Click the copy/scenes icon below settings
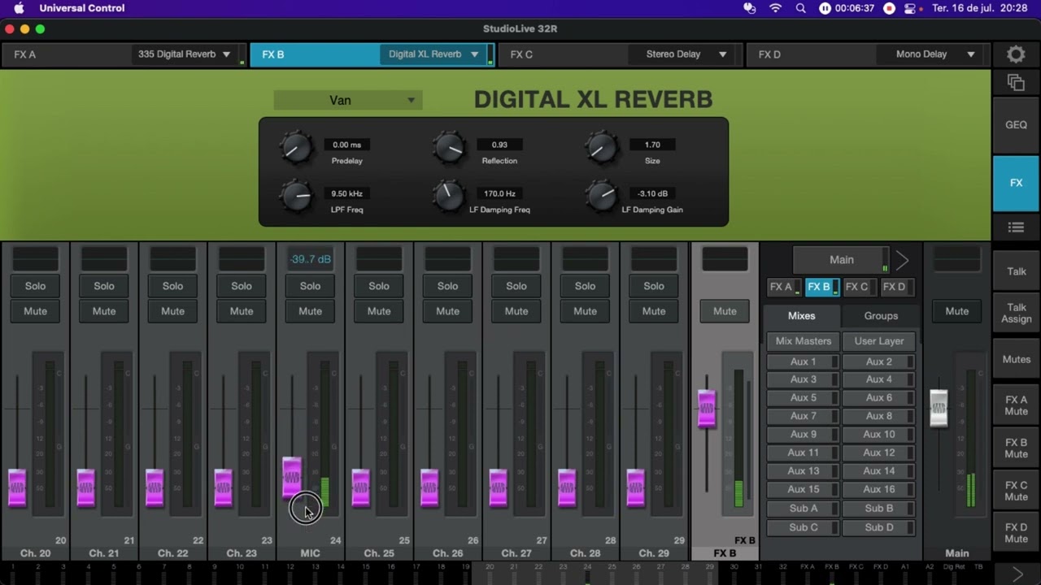This screenshot has height=585, width=1041. click(x=1016, y=82)
